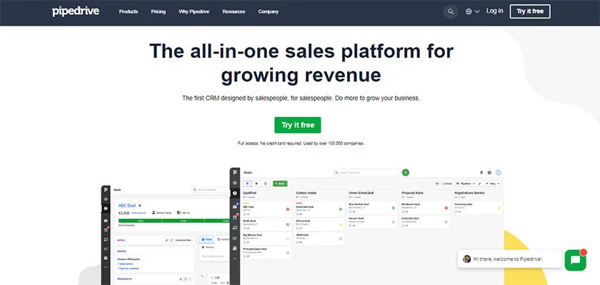The height and width of the screenshot is (285, 600).
Task: Click the second green pipeline stage bar
Action: [x=183, y=221]
